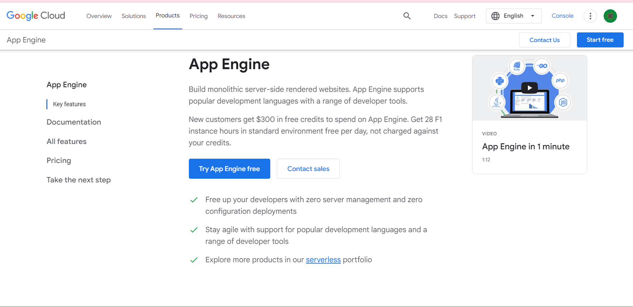Click the Contact sales button
The image size is (633, 307).
tap(308, 169)
